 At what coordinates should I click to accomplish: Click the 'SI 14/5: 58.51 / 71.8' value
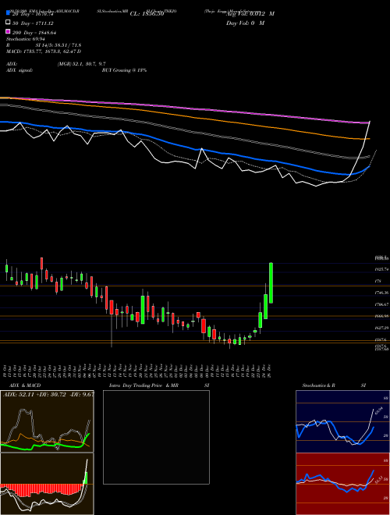pyautogui.click(x=58, y=45)
